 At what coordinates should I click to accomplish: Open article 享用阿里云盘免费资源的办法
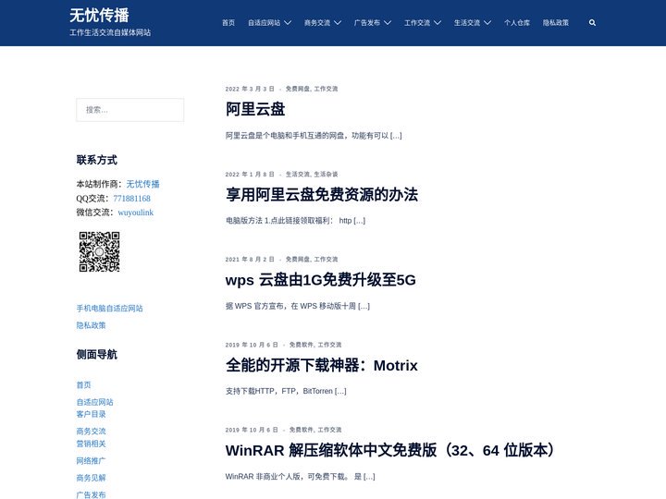322,195
